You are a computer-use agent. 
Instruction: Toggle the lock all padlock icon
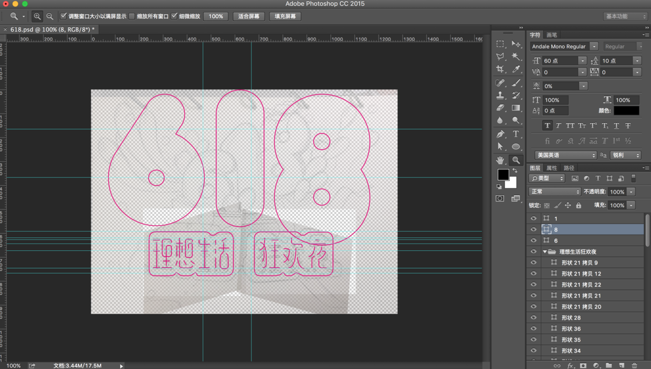[x=579, y=206]
